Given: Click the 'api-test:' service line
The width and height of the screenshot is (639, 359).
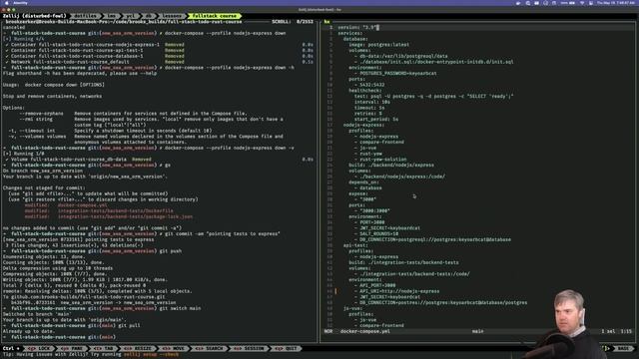Looking at the screenshot, I should point(355,245).
